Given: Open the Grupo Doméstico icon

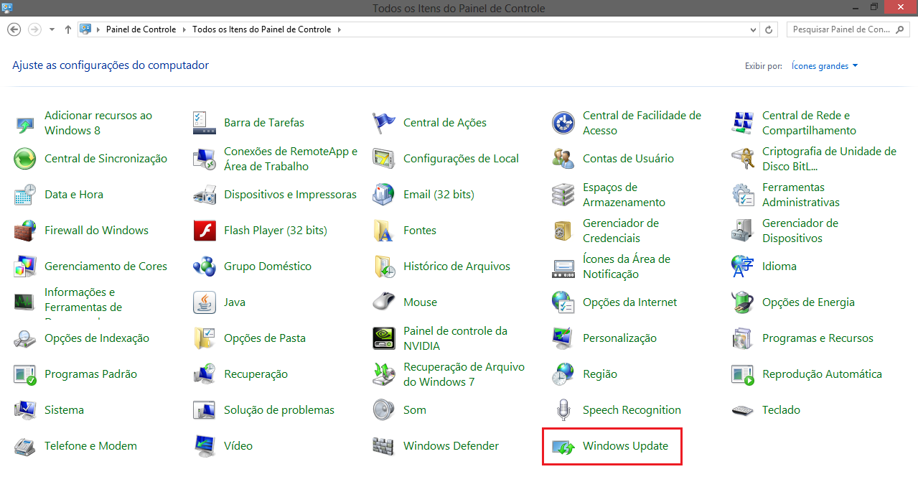Looking at the screenshot, I should (x=205, y=267).
